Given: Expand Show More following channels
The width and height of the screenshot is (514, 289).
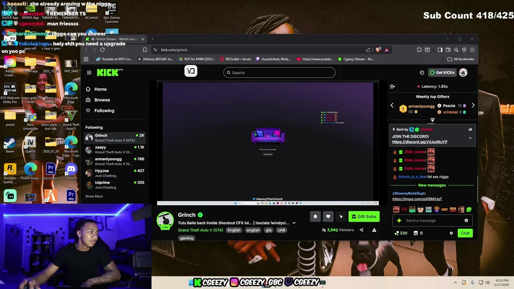Looking at the screenshot, I should point(94,196).
